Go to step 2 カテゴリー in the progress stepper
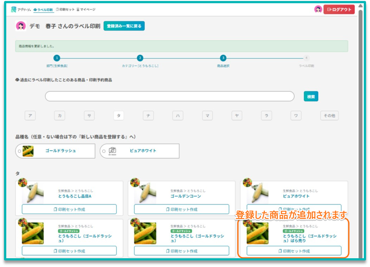The height and width of the screenshot is (267, 370). click(x=140, y=58)
